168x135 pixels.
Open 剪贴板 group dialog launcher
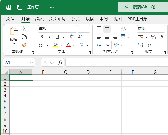[33, 52]
